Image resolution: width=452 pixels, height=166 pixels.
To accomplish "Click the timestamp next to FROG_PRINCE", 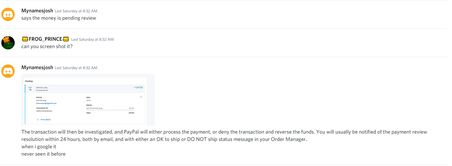I will pos(92,39).
